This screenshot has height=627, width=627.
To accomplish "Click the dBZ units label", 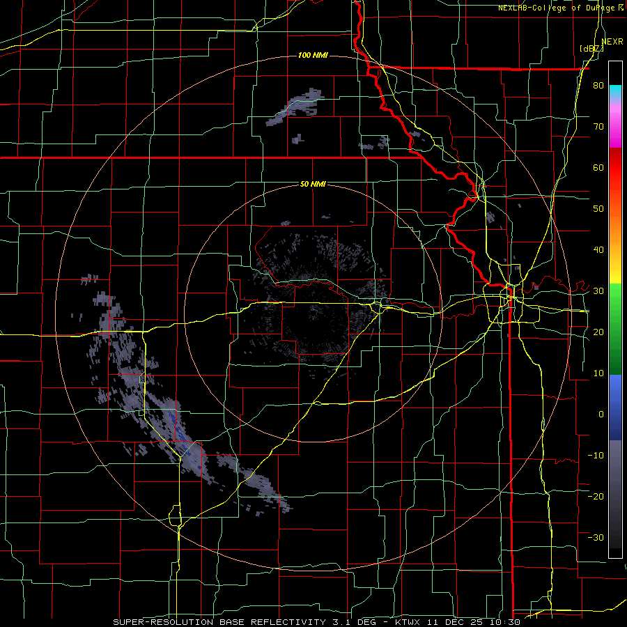I will pos(591,48).
